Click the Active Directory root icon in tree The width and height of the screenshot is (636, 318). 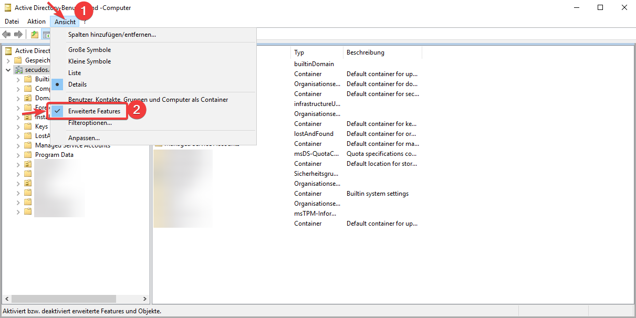tap(8, 51)
